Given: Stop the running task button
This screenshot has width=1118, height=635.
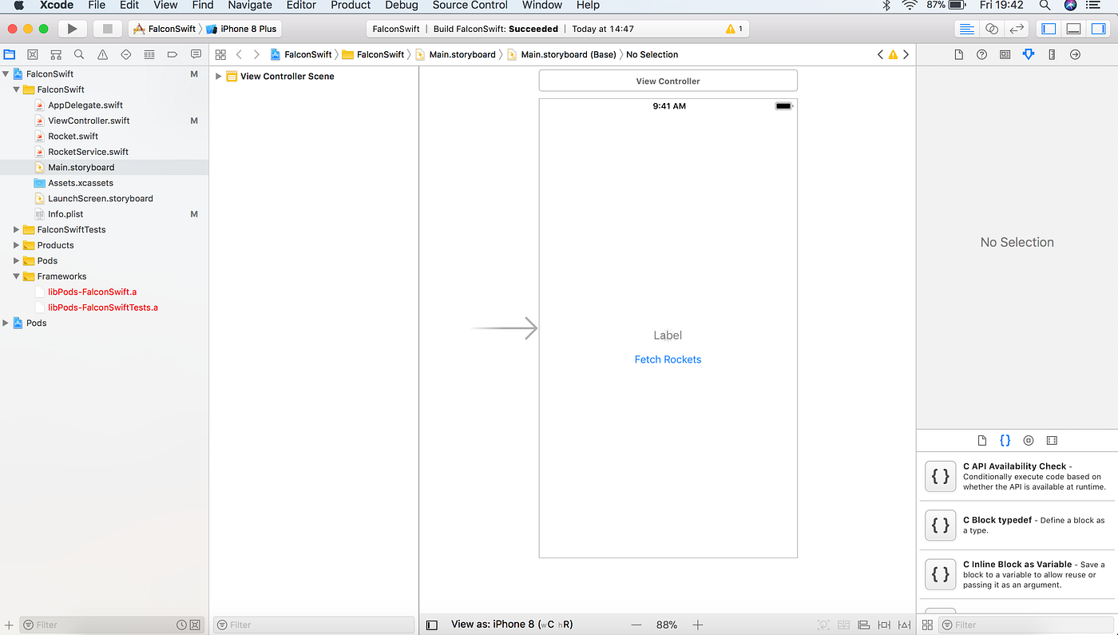Looking at the screenshot, I should 107,29.
